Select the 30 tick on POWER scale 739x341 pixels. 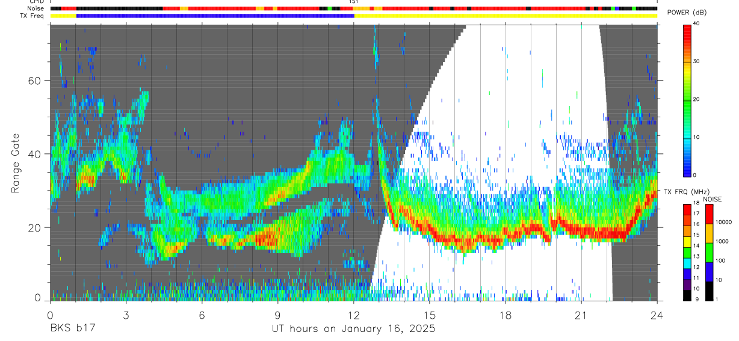click(697, 61)
